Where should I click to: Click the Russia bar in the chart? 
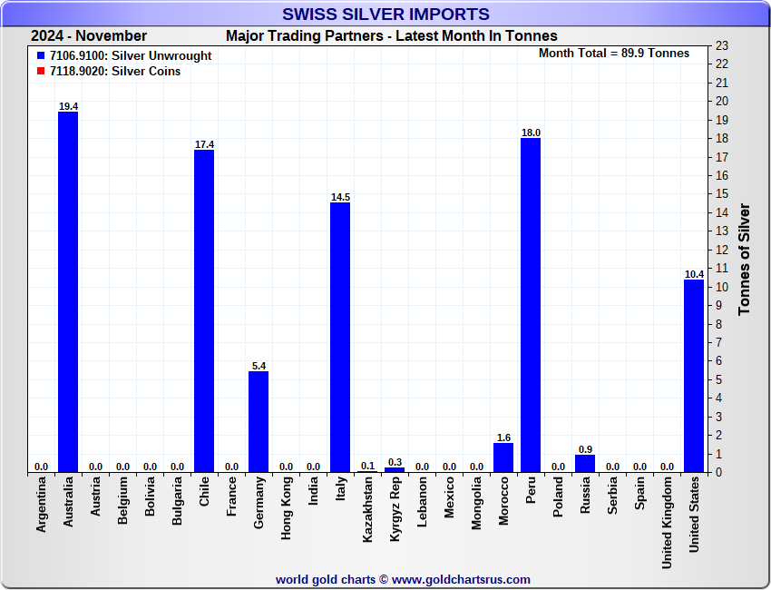coord(585,464)
